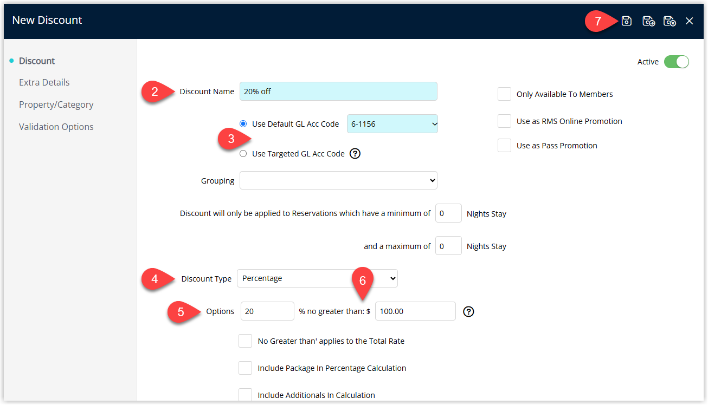Open the Grouping dropdown

click(x=338, y=180)
